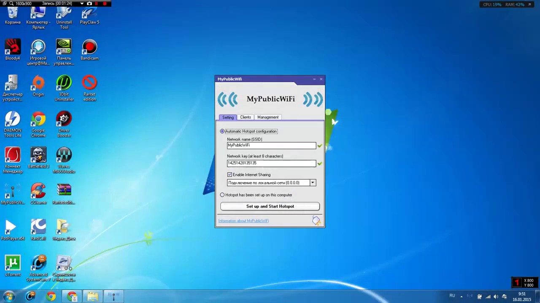Stop the recording with red square

105,3
